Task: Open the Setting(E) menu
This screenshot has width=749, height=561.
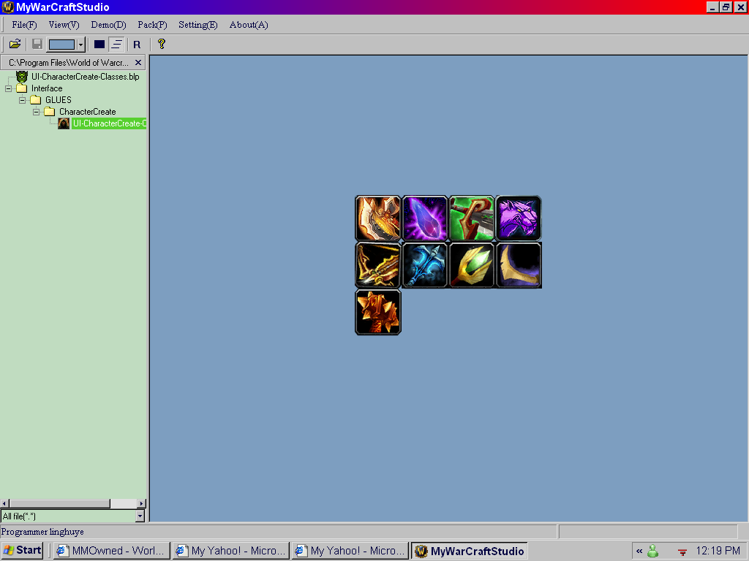Action: [197, 25]
